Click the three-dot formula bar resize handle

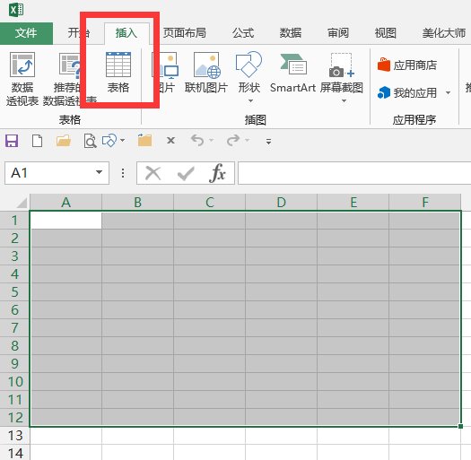(123, 173)
